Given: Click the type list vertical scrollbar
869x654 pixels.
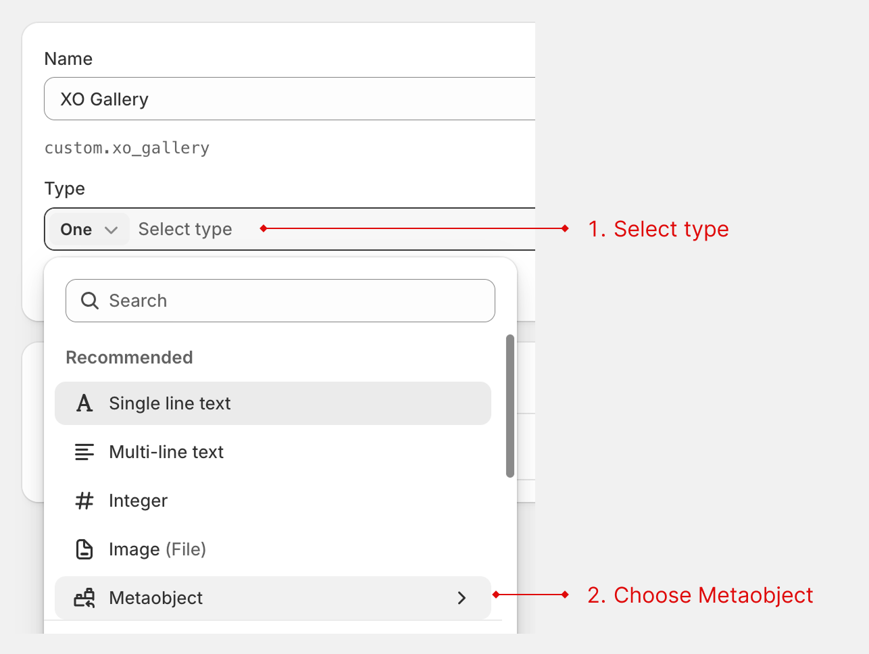Looking at the screenshot, I should (510, 406).
